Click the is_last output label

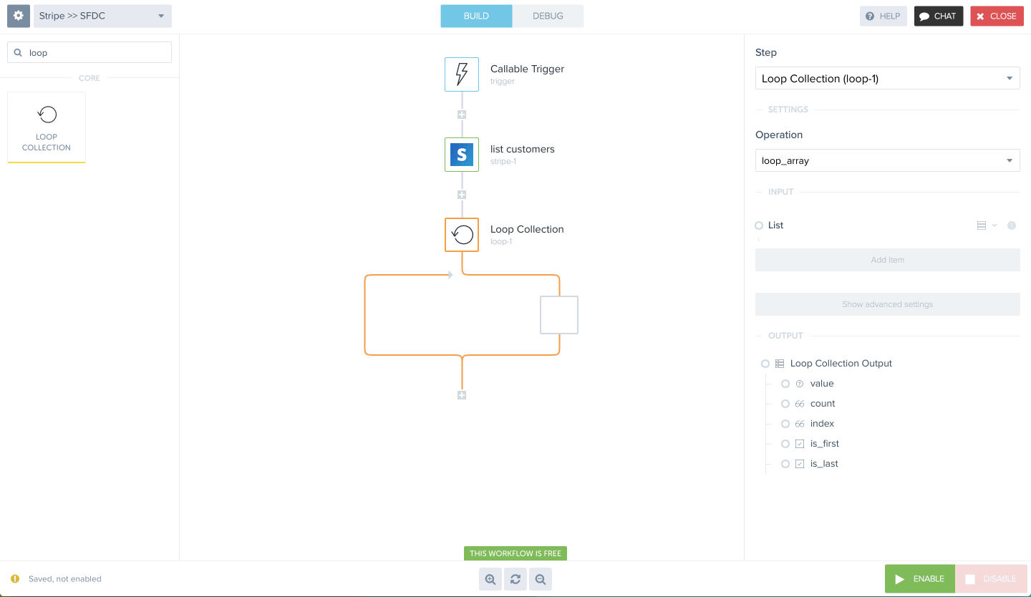coord(824,464)
